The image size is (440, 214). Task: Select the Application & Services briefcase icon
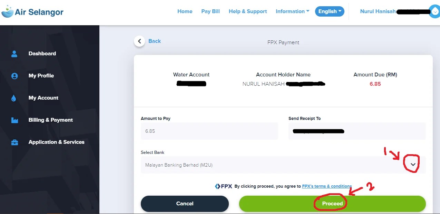14,142
